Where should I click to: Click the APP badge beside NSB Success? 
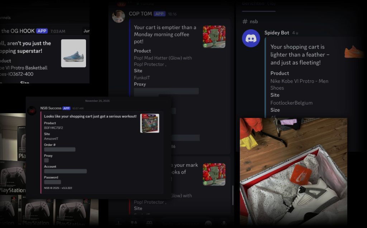[66, 108]
